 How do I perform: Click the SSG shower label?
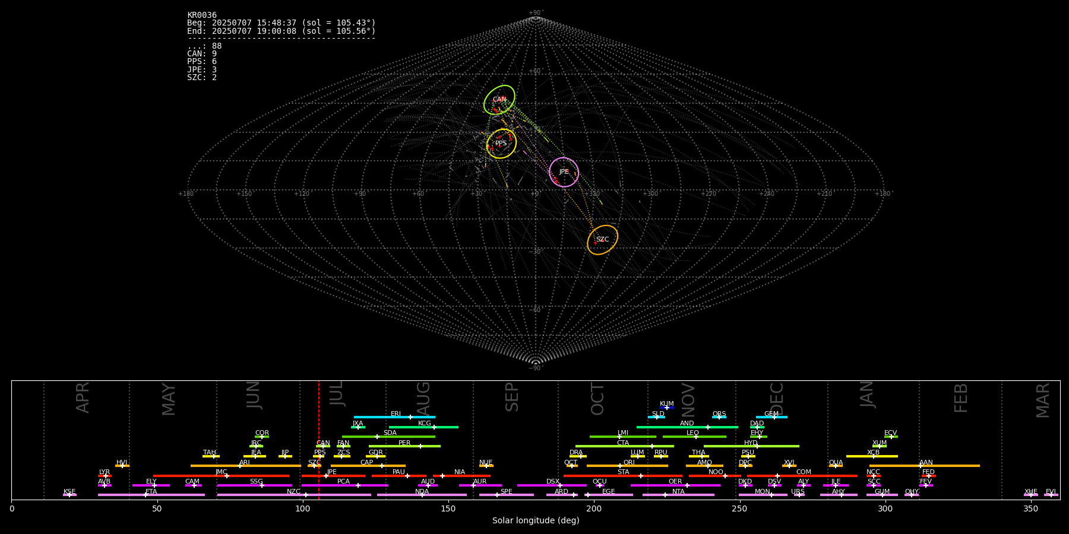[256, 482]
